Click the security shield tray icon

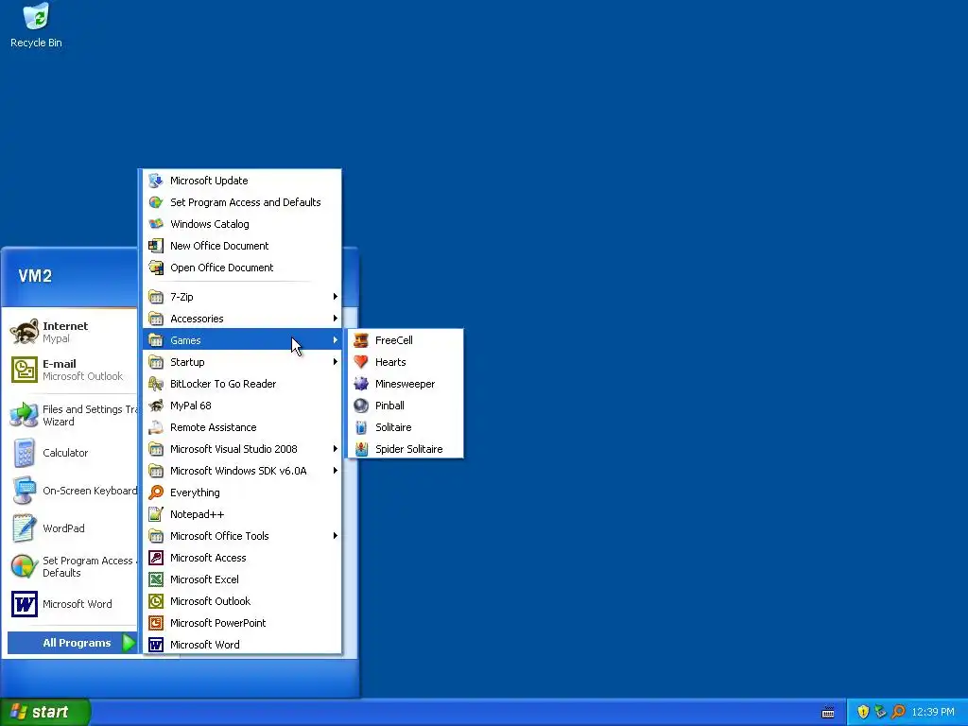click(x=863, y=712)
